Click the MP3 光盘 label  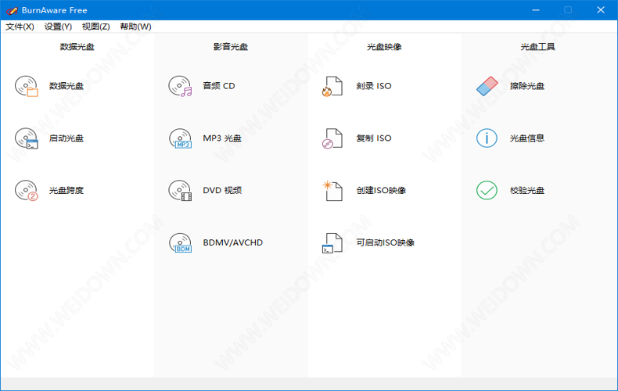tap(222, 138)
